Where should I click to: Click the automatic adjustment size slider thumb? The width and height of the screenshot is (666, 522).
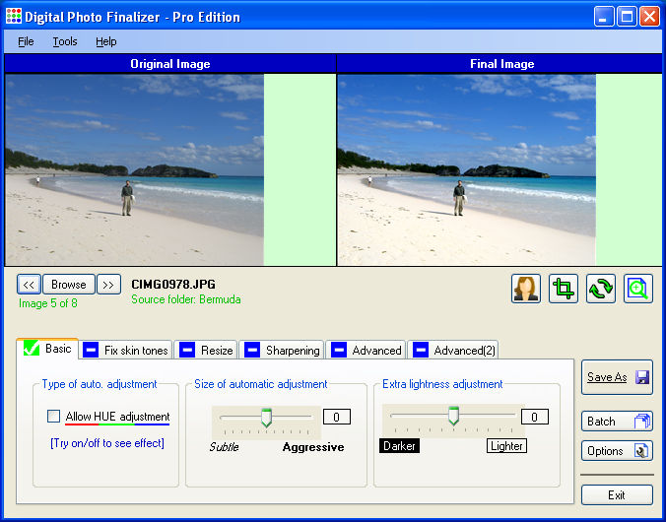(x=266, y=418)
